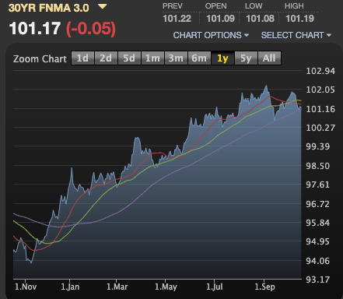The image size is (343, 299).
Task: Open the 30YR FNMA 3.0 security dropdown arrow
Action: [103, 6]
